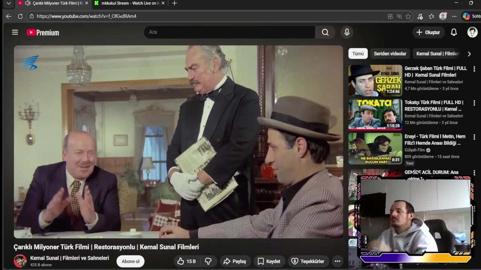The height and width of the screenshot is (270, 481).
Task: Click '12 Mn görüntüleme' under Tokatçı
Action: tap(421, 123)
